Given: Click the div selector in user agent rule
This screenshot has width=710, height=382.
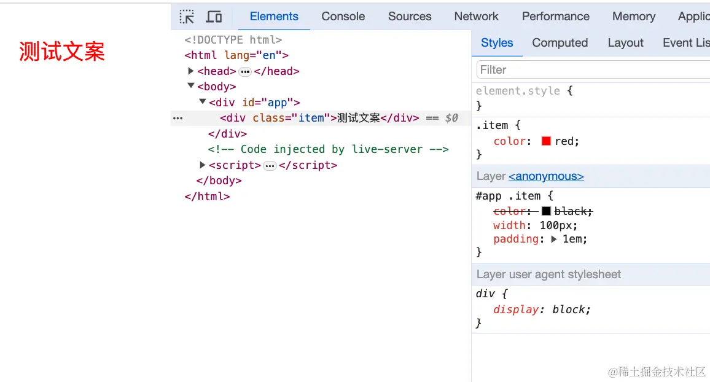Looking at the screenshot, I should point(485,294).
